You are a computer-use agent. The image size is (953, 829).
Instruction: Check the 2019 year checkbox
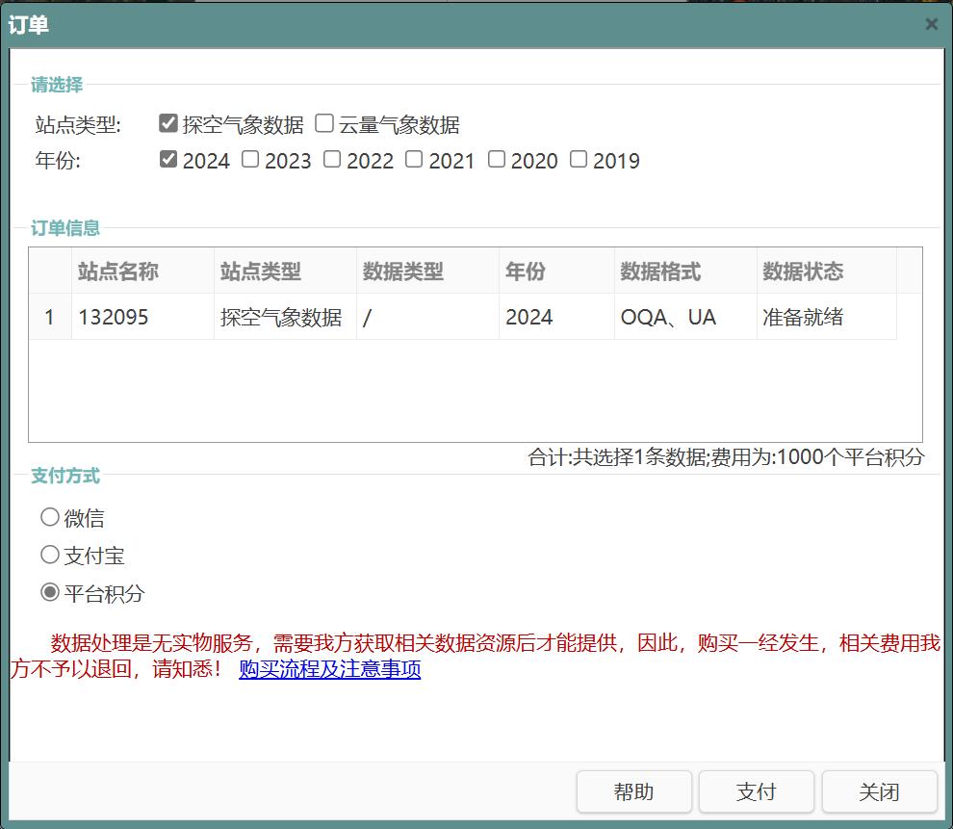coord(579,160)
